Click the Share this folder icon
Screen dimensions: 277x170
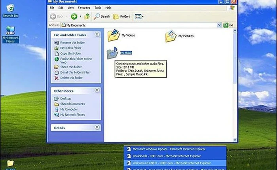coord(56,67)
